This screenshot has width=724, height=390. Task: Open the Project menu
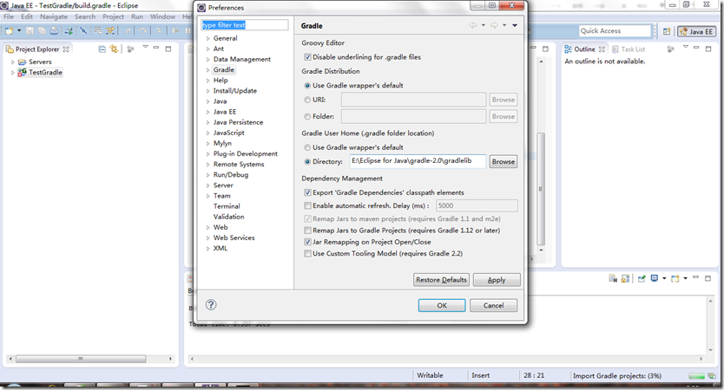113,16
